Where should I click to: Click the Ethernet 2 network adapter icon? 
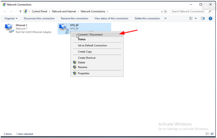point(9,28)
